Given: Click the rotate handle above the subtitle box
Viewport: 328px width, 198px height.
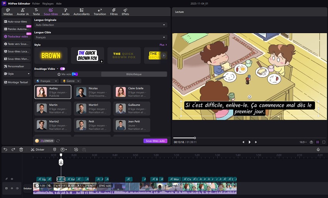Looking at the screenshot, I should tap(250, 97).
